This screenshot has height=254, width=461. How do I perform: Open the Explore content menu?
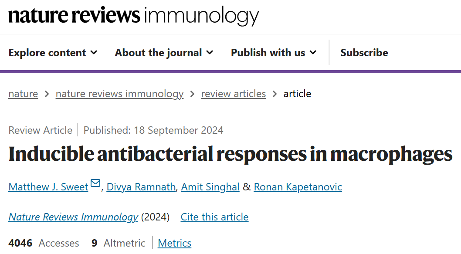tap(47, 53)
